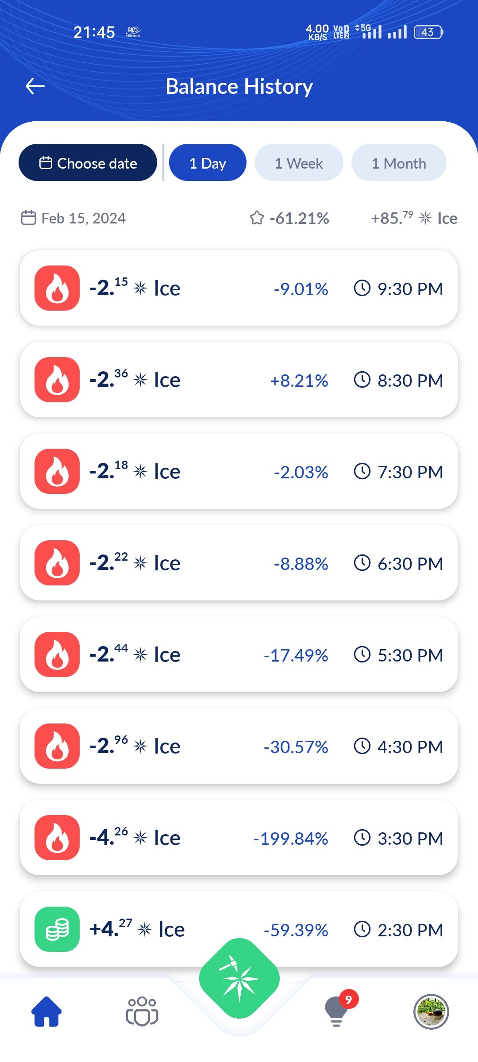The image size is (478, 1062).
Task: Open the team members icon
Action: (x=142, y=1012)
